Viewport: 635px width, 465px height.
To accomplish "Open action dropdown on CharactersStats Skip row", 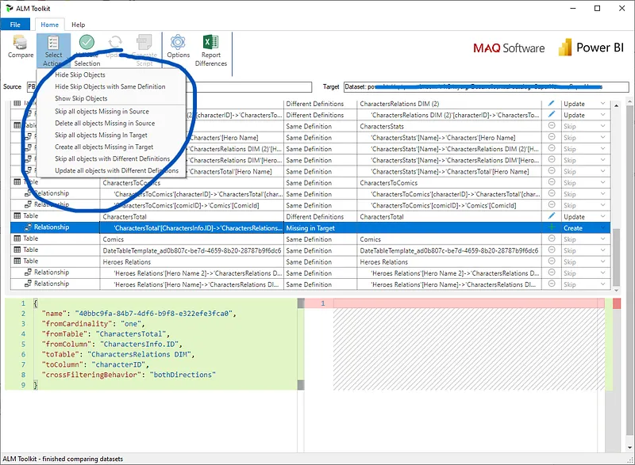I will pyautogui.click(x=603, y=127).
